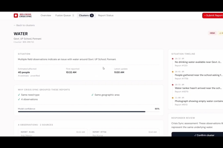Select cluster ID NEX-89E71C text

pos(28,42)
